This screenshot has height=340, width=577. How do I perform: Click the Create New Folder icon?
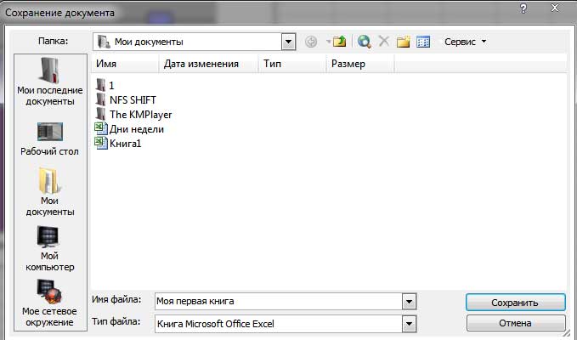pyautogui.click(x=404, y=41)
